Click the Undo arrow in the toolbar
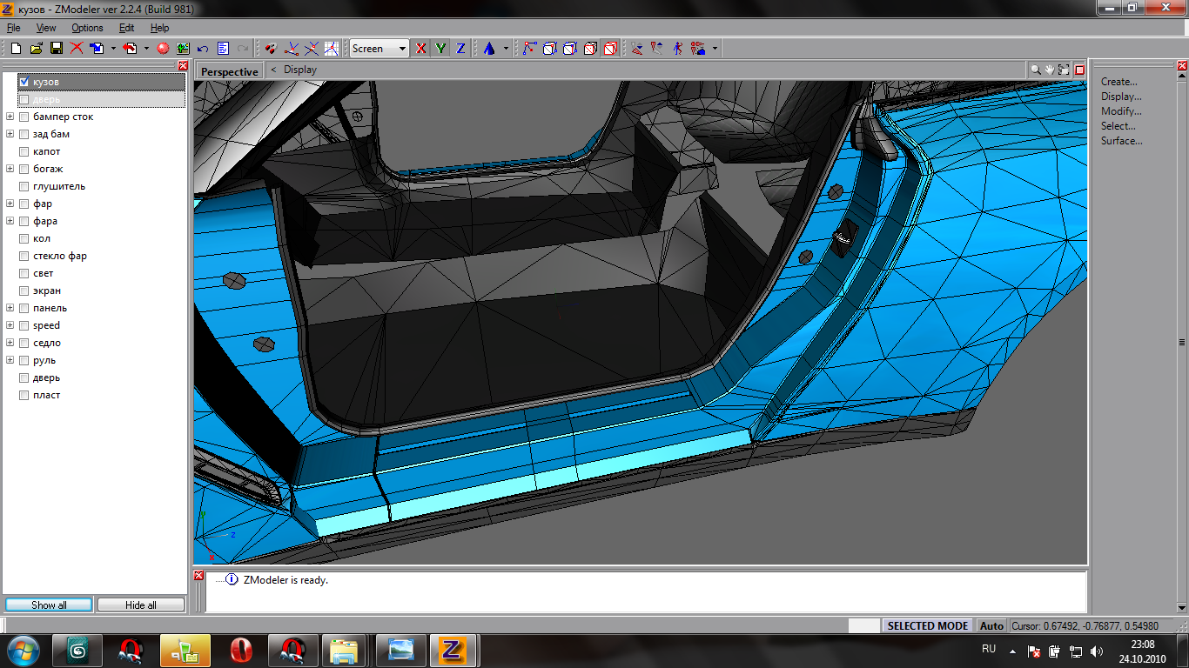Viewport: 1189px width, 668px height. pos(203,49)
